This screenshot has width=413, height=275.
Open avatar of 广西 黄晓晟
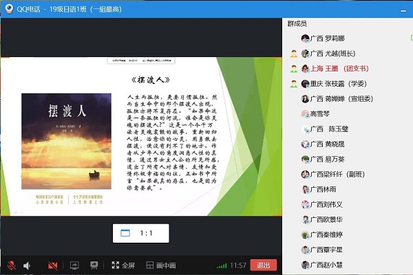coord(305,144)
